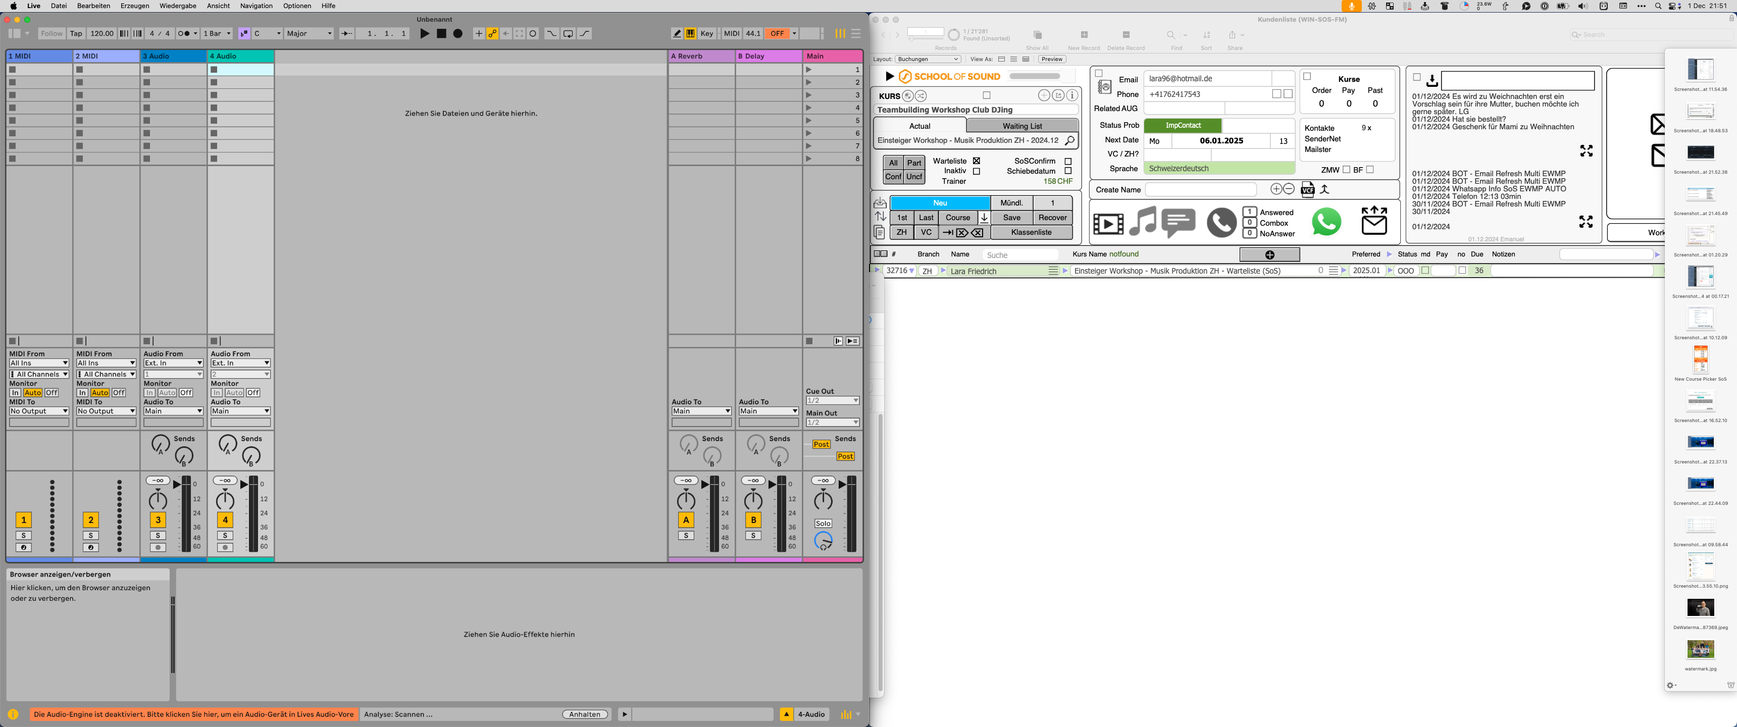Click the VCF card export icon
The image size is (1737, 727).
[1307, 189]
